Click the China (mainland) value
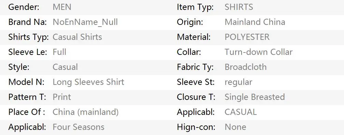 pyautogui.click(x=86, y=112)
